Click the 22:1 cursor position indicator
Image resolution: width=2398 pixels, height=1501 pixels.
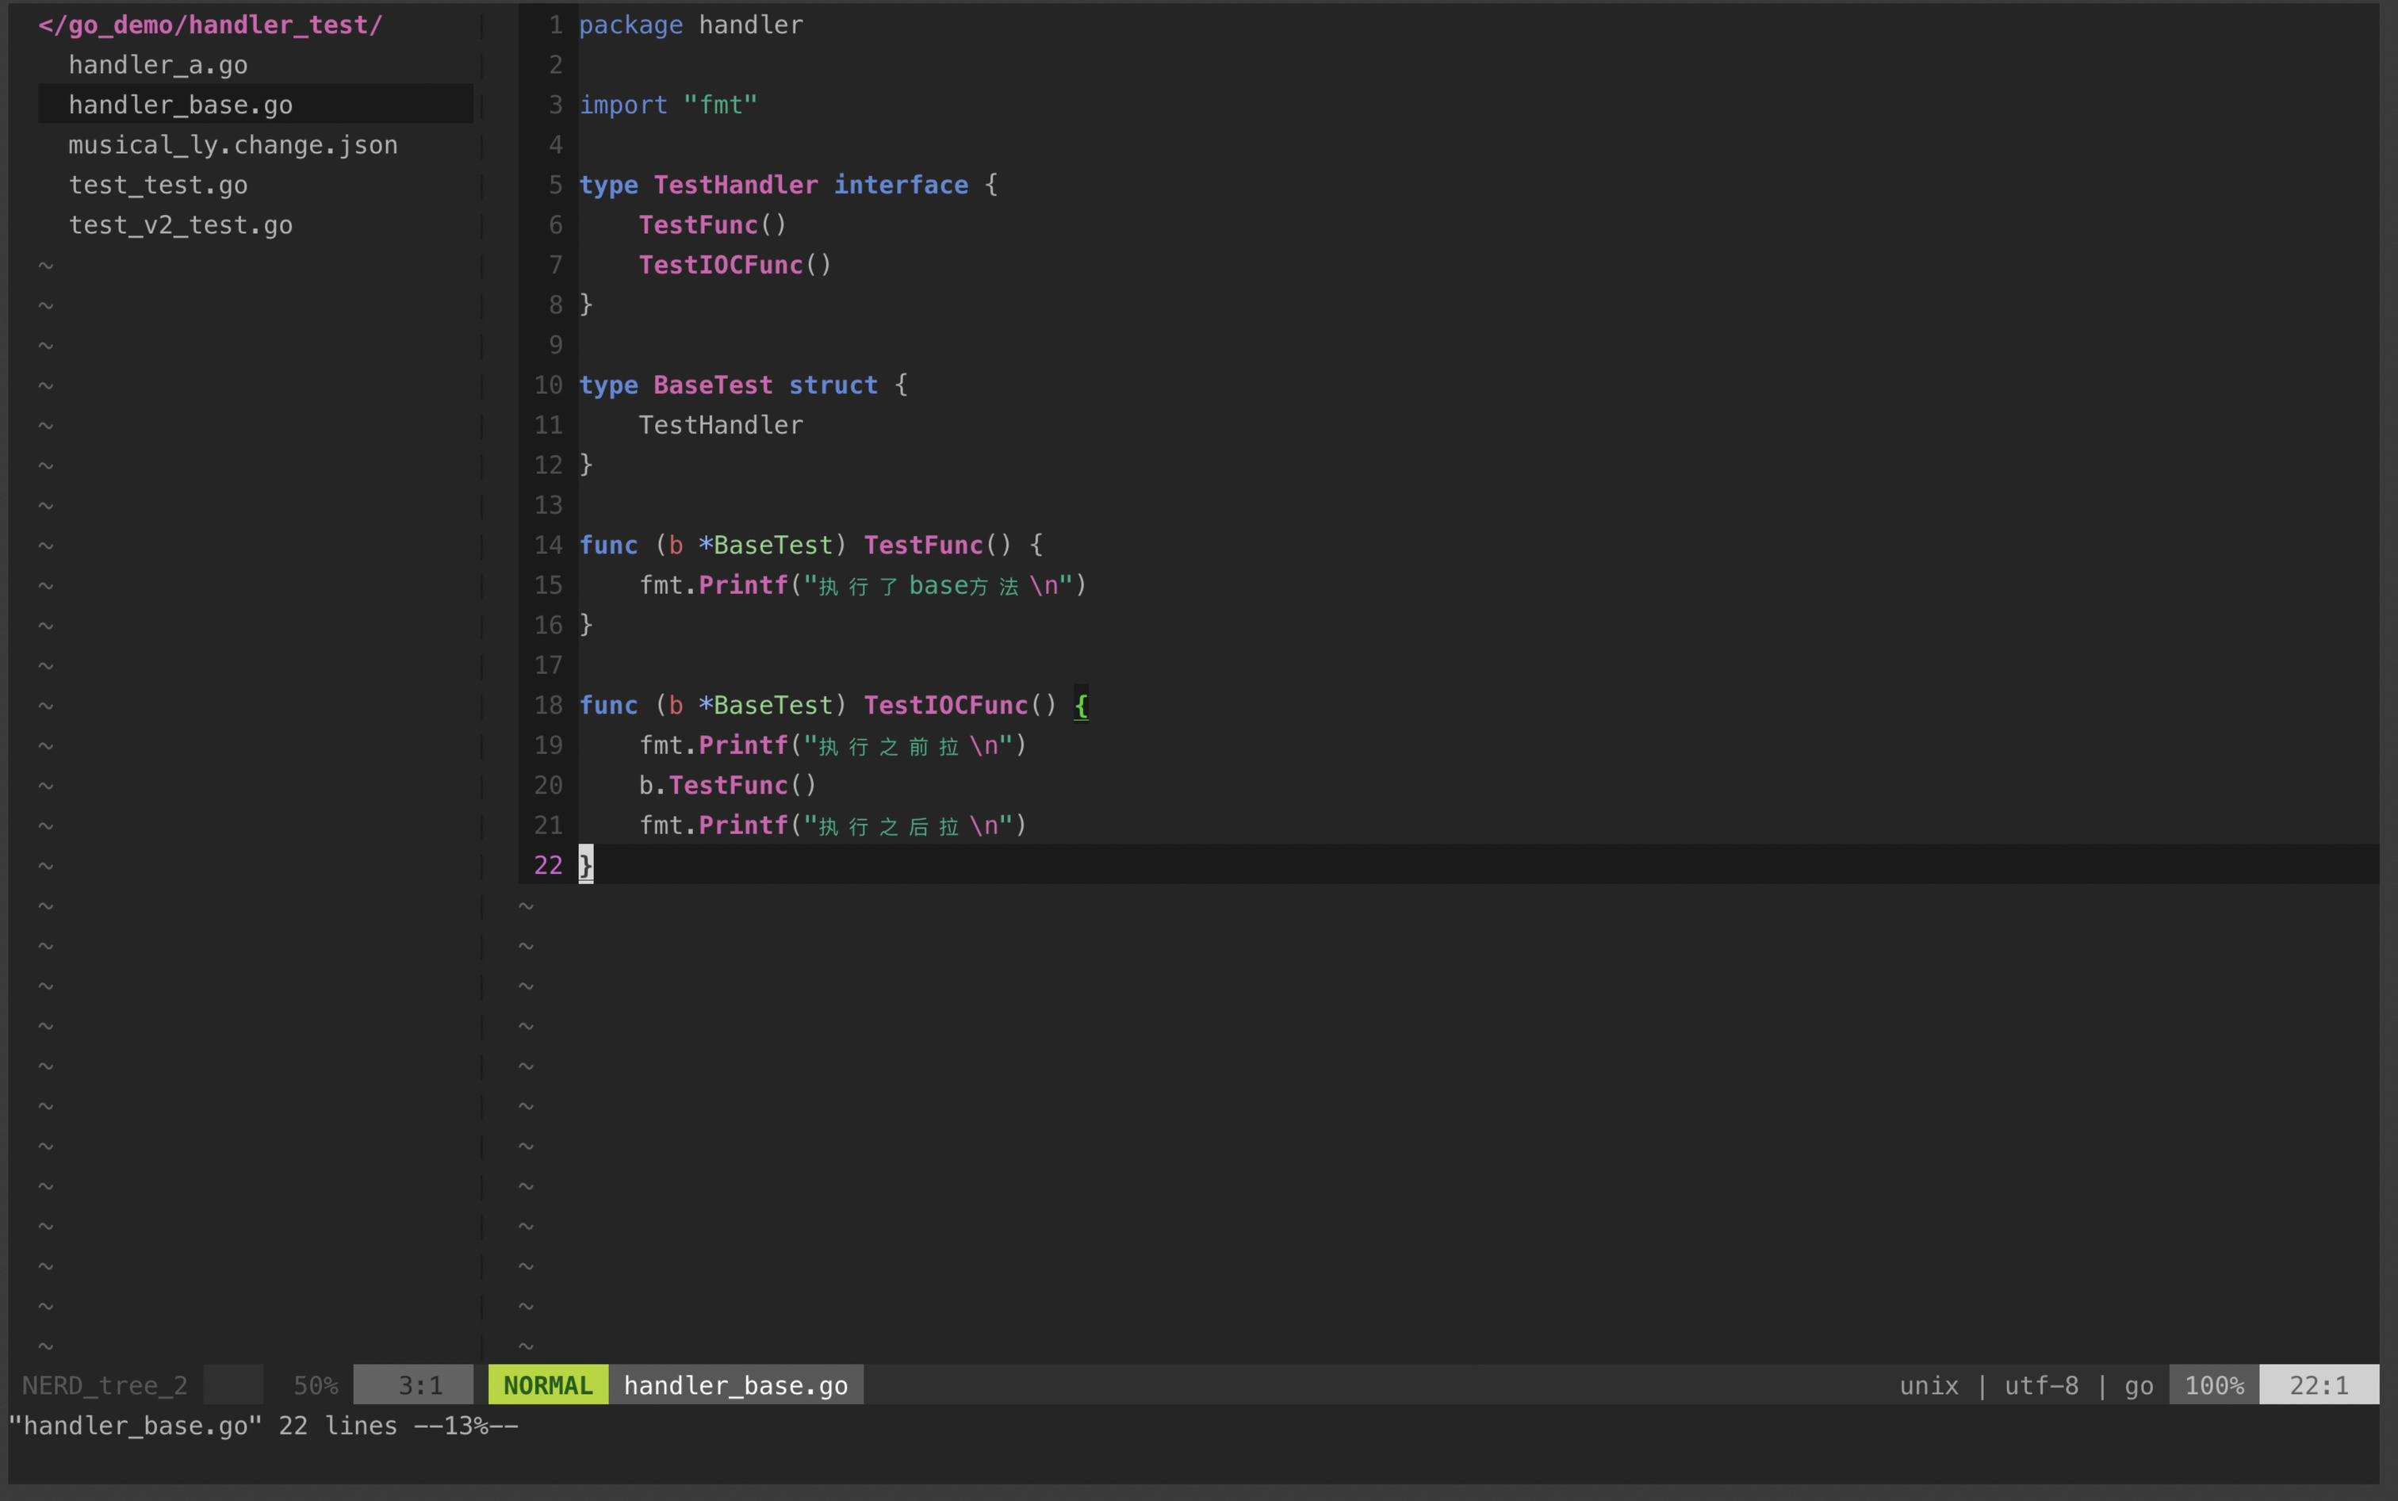[x=2318, y=1385]
